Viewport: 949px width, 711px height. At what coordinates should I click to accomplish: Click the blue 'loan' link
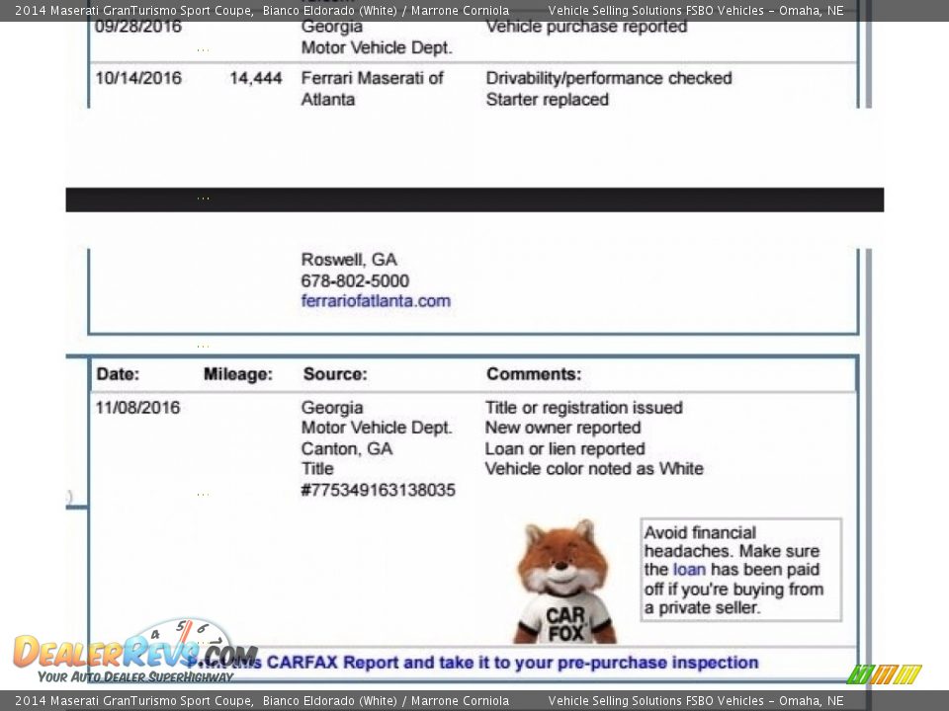point(689,570)
